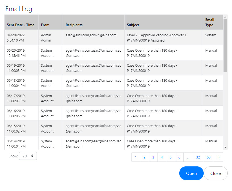Select page 5 in pagination

click(170, 157)
